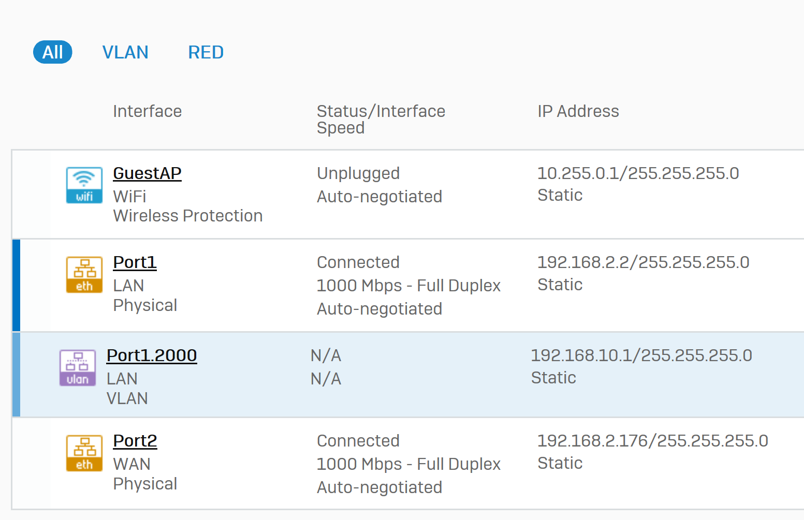
Task: Click the Port1.2000 vlan interface icon
Action: 78,368
